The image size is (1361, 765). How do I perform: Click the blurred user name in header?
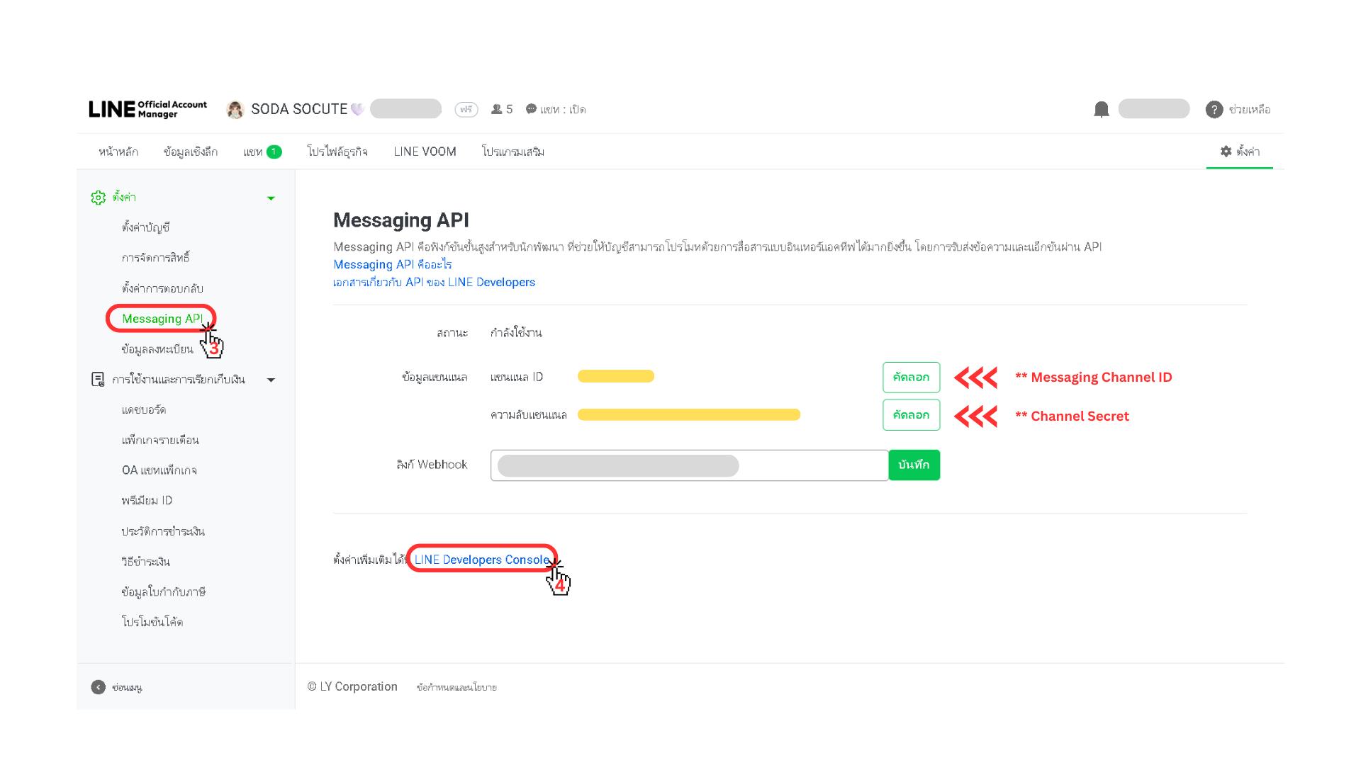(x=1153, y=108)
